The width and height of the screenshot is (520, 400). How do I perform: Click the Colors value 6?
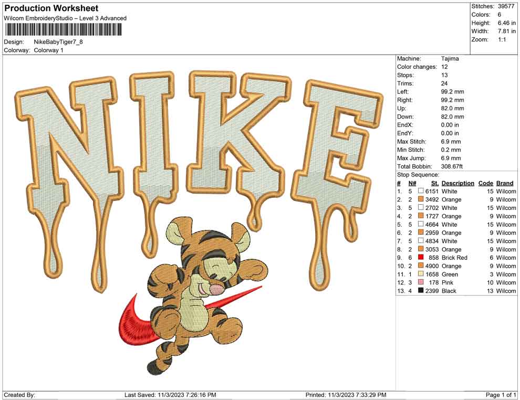click(500, 15)
